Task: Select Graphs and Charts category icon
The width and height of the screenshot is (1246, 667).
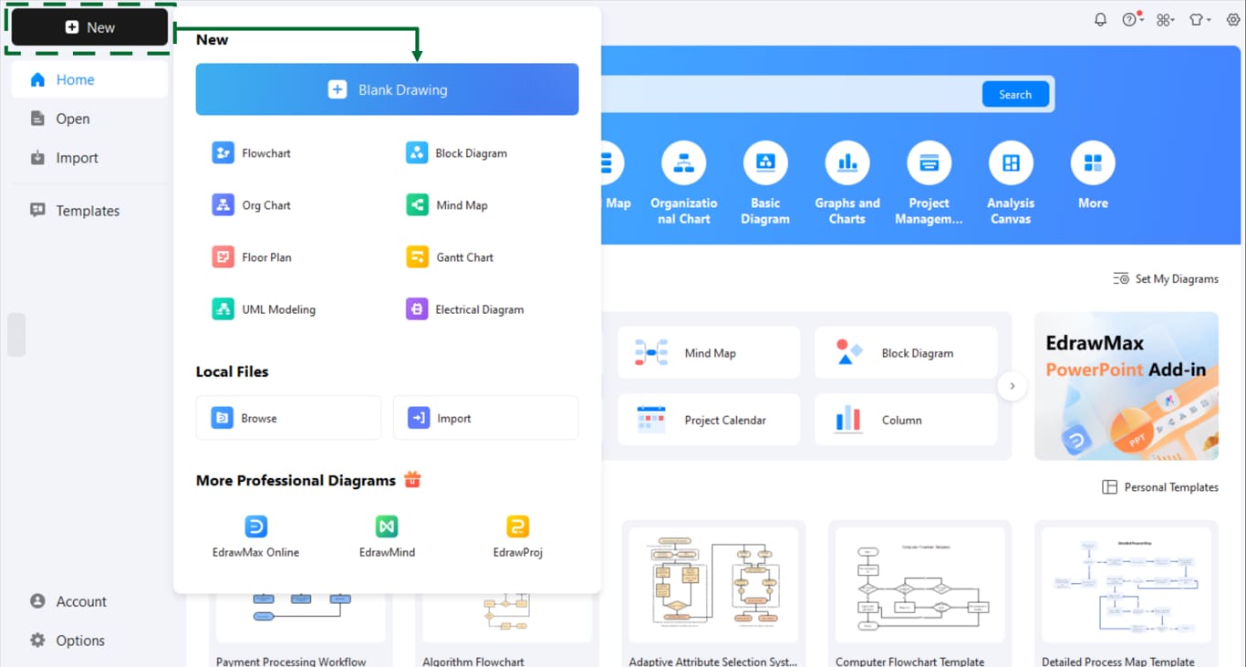Action: [x=847, y=164]
